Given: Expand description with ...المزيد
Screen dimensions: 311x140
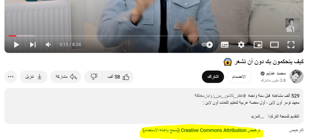Looking at the screenshot, I should (258, 116).
